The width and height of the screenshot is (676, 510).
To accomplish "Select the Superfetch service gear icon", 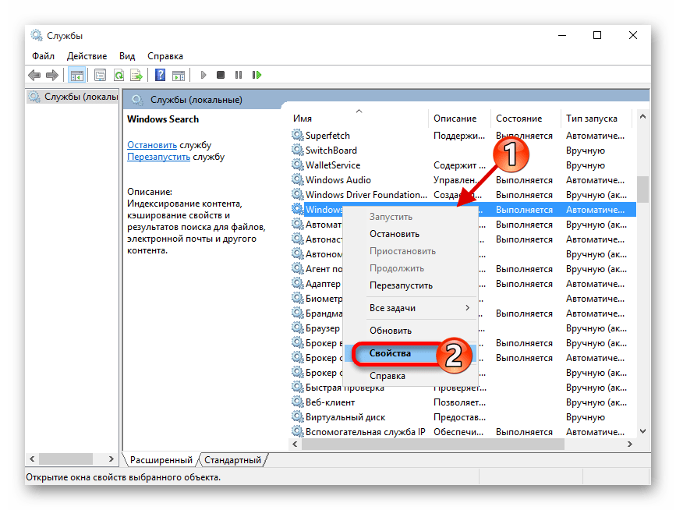I will [297, 136].
